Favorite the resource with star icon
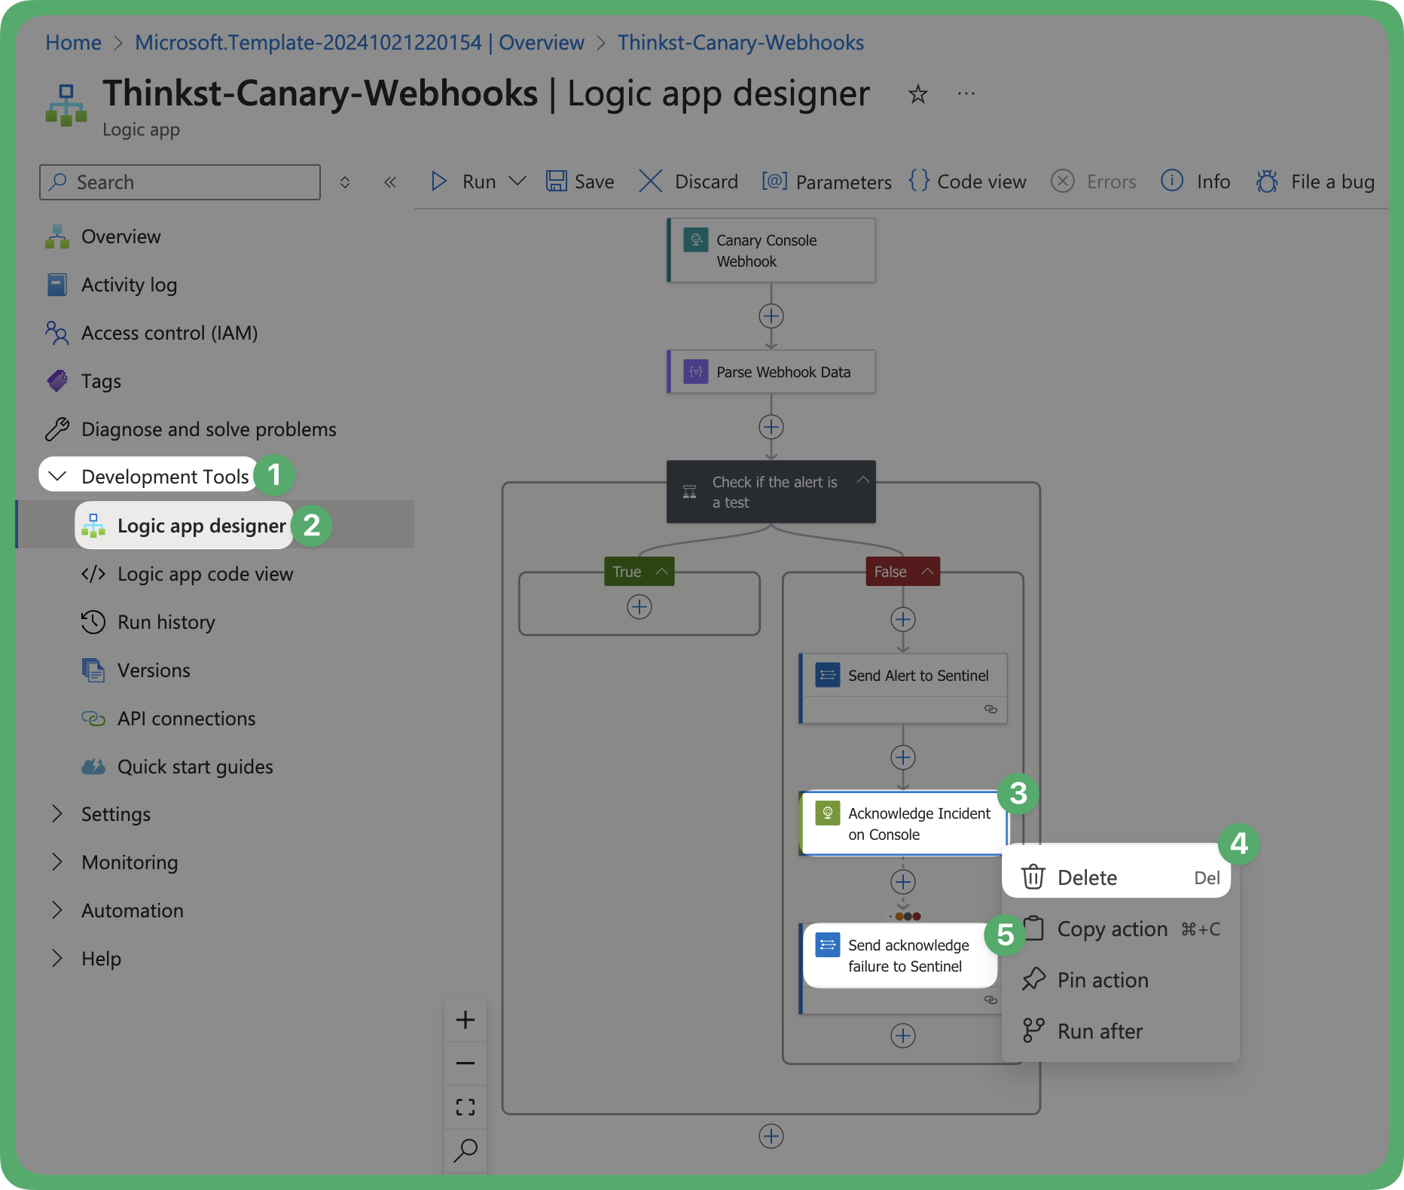 click(x=917, y=94)
